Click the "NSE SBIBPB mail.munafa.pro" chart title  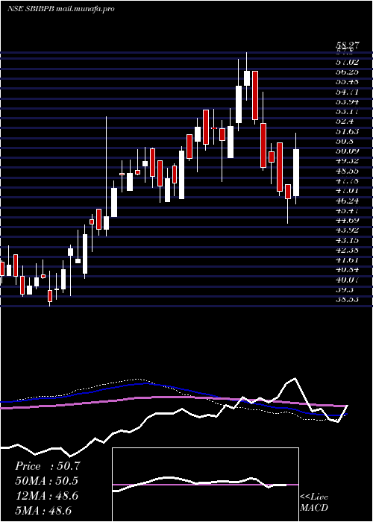pyautogui.click(x=60, y=9)
